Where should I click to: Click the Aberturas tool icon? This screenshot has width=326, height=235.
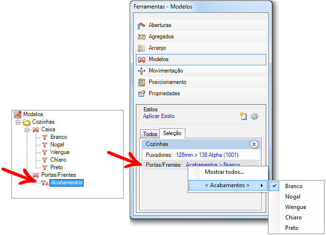(142, 26)
